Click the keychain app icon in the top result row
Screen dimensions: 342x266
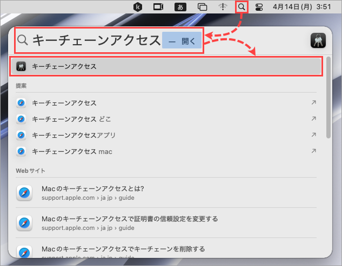pos(21,66)
